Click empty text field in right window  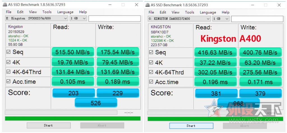[257, 19]
